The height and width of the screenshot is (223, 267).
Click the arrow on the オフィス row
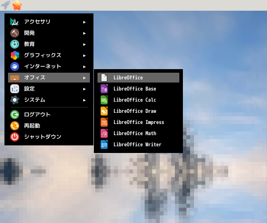(x=84, y=78)
